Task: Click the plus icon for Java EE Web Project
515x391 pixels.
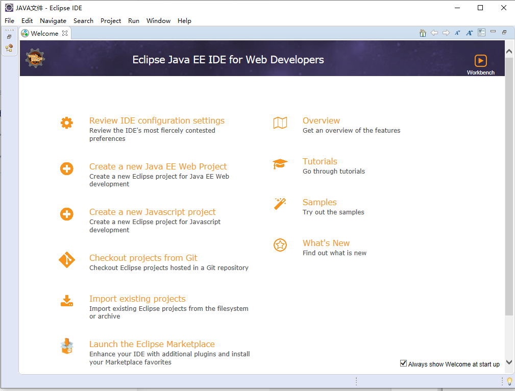Action: [67, 169]
